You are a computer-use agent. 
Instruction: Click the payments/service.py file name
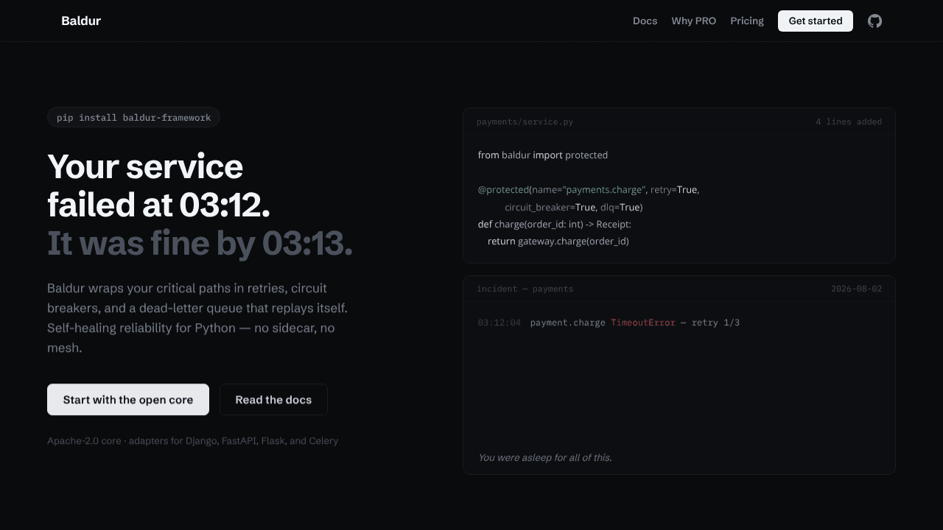point(525,121)
